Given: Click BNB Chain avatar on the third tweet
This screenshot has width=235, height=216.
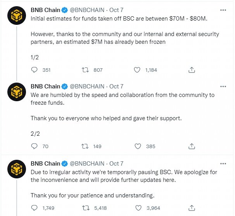Looking at the screenshot, I should [x=16, y=169].
